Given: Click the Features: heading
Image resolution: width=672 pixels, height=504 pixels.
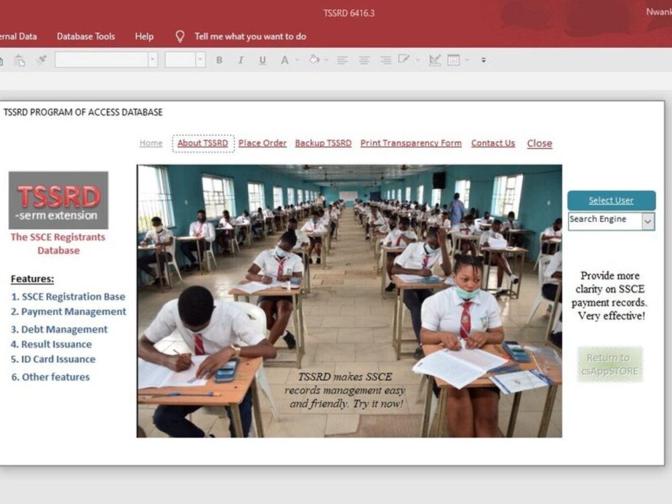Looking at the screenshot, I should 32,279.
